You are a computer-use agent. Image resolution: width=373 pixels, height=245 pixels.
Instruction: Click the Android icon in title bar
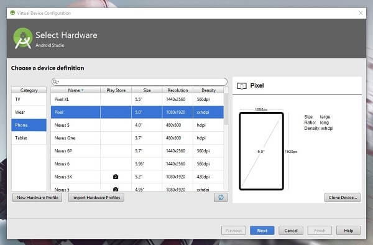click(x=12, y=13)
